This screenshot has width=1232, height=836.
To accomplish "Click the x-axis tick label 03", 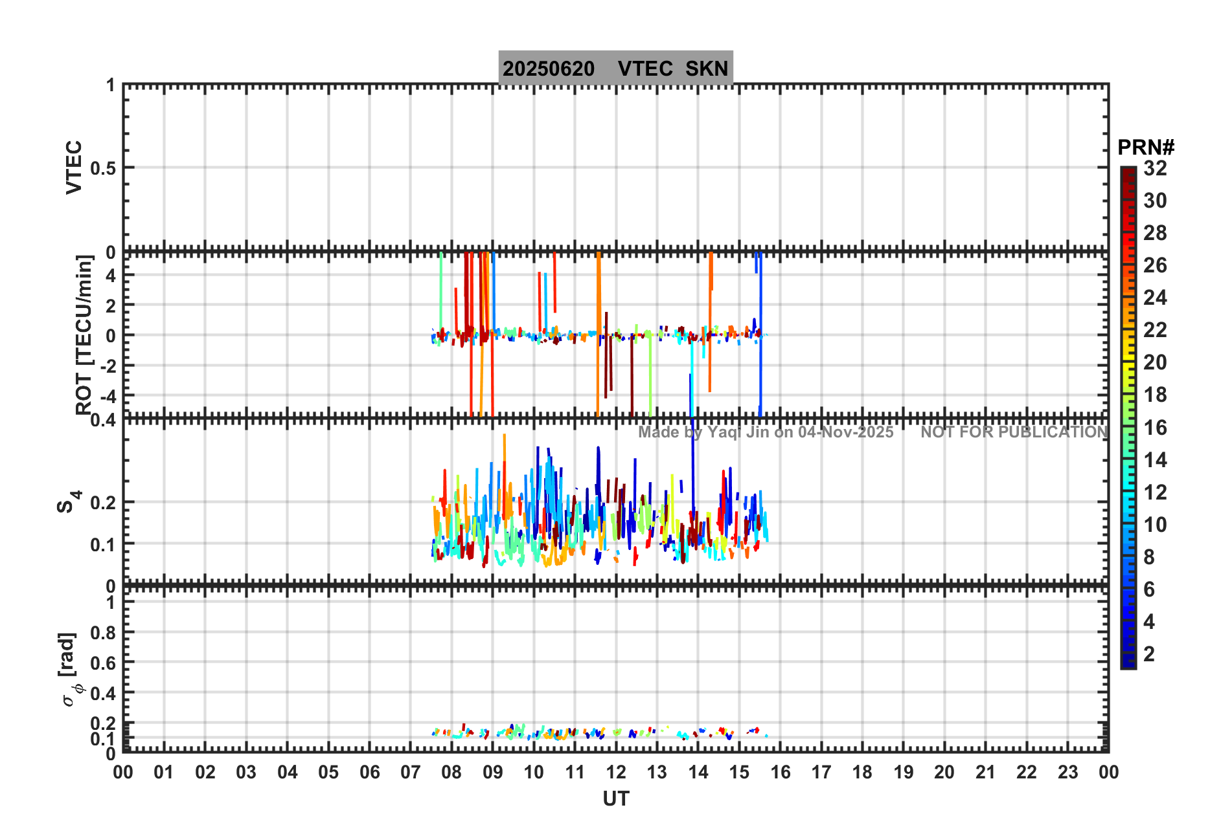I will (246, 773).
